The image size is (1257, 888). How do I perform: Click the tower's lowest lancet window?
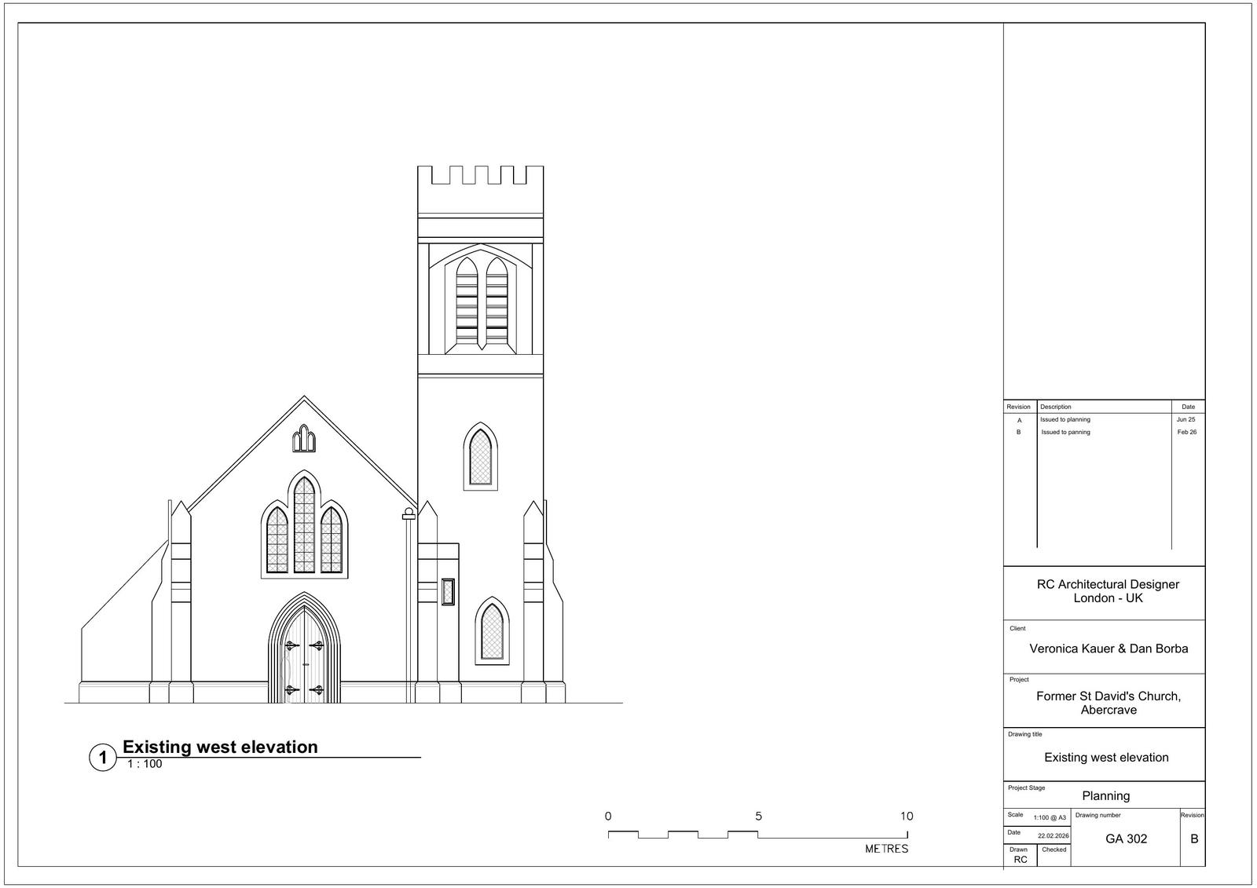coord(492,632)
